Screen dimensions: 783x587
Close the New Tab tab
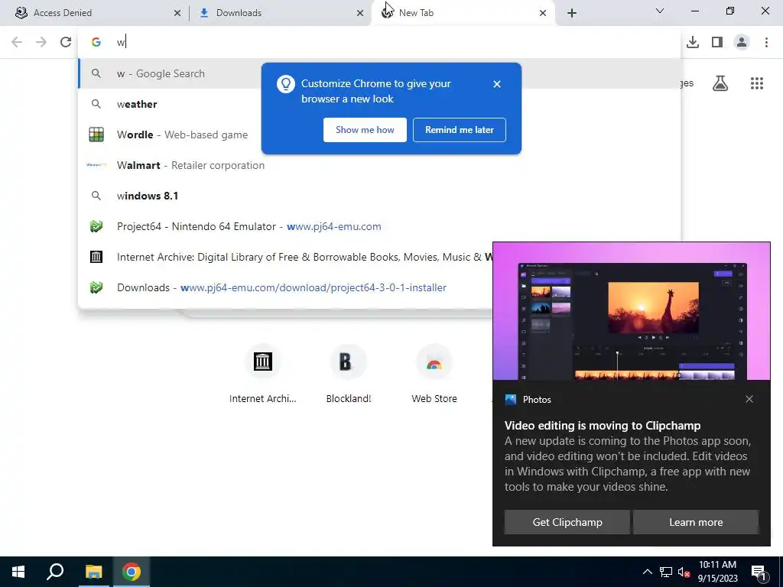tap(543, 13)
